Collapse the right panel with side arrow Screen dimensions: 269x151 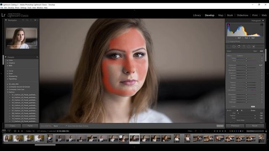pos(268,74)
